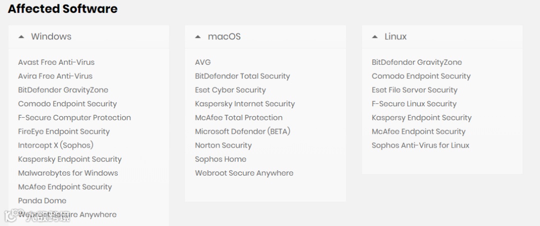Open F-Secure Linux Security entry
Screen dimensions: 540x226
tap(414, 104)
